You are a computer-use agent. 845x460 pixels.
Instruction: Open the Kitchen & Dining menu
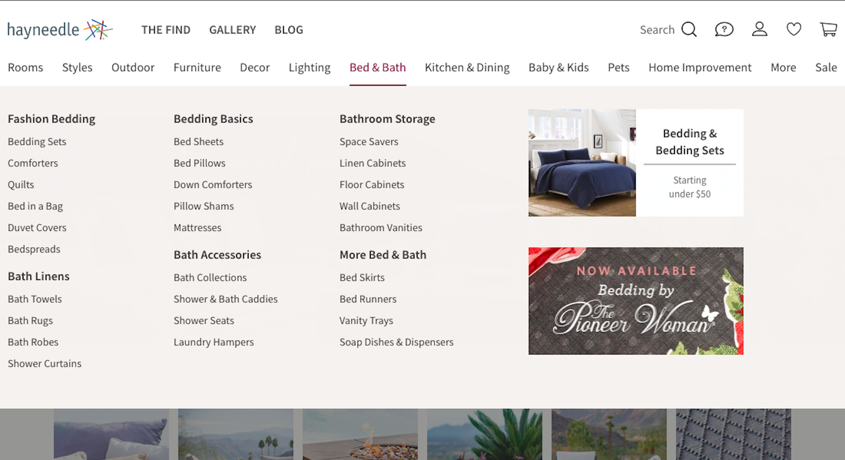[x=467, y=68]
